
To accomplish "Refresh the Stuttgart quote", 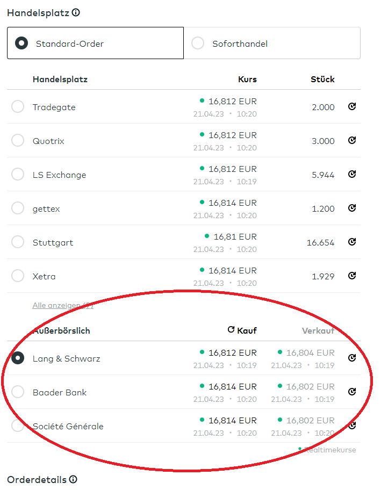I will (352, 242).
